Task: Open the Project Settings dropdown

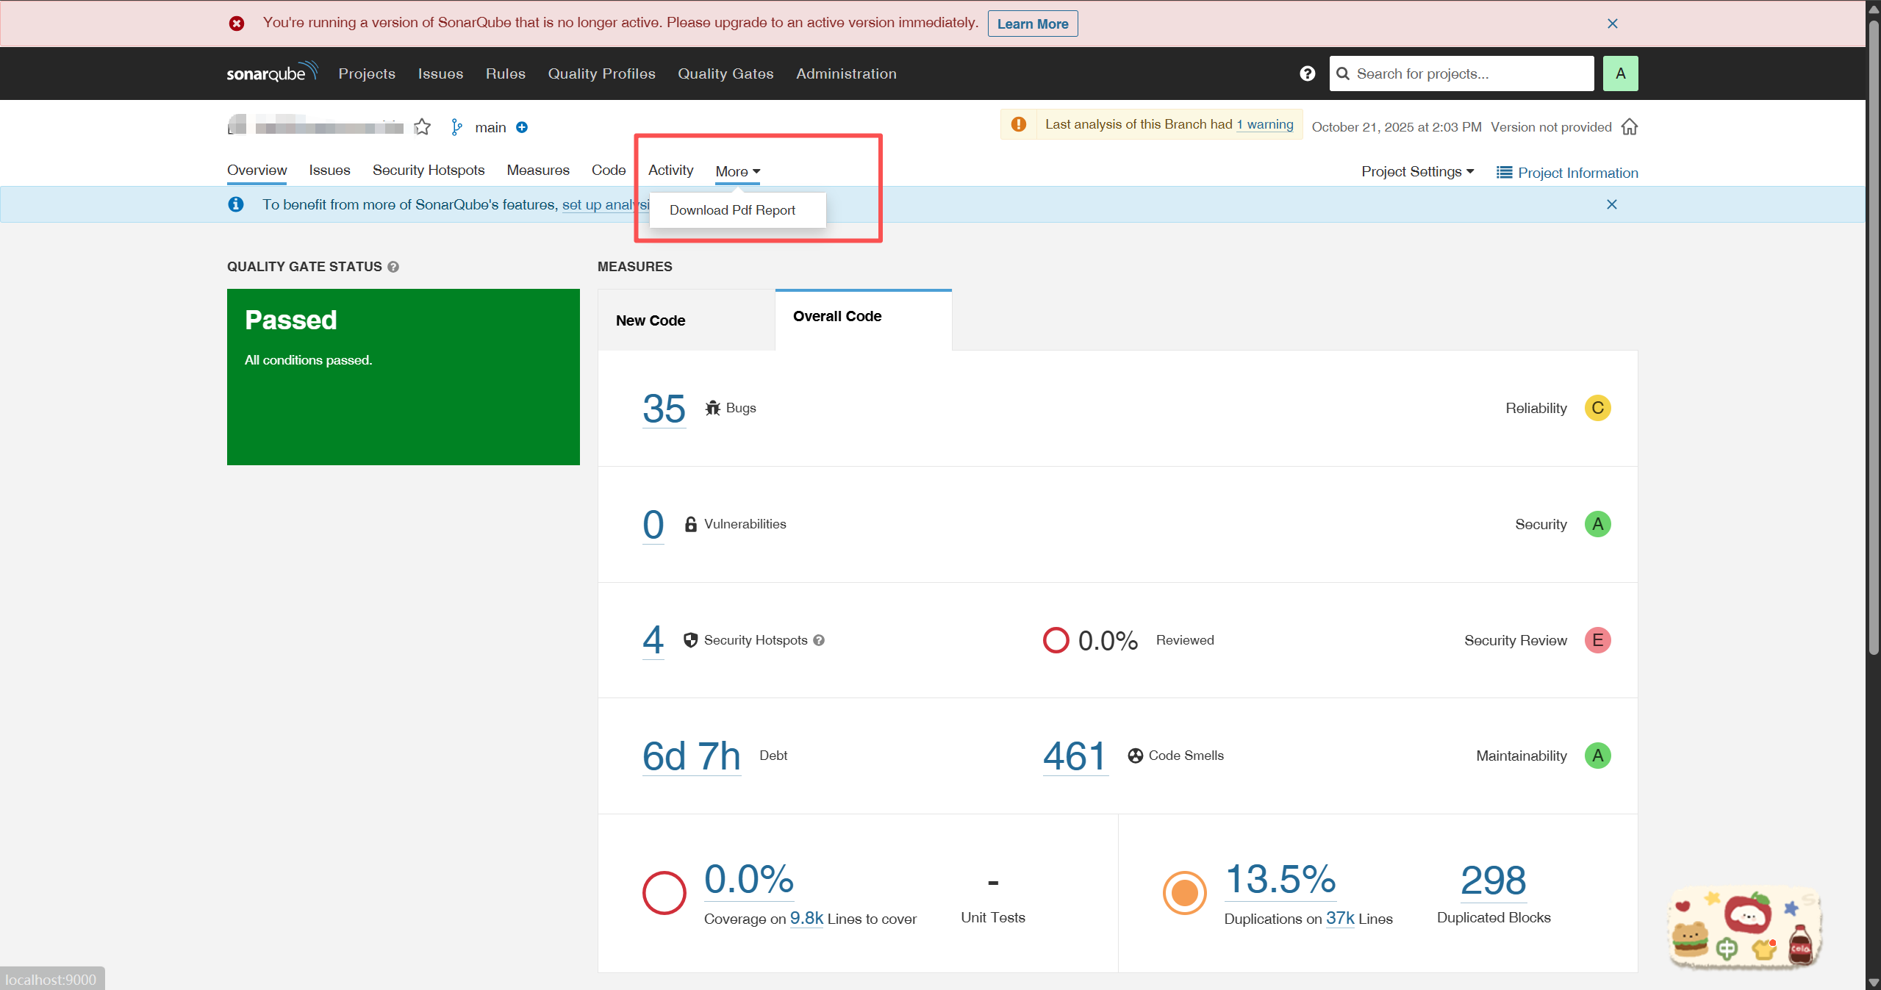Action: [x=1417, y=171]
